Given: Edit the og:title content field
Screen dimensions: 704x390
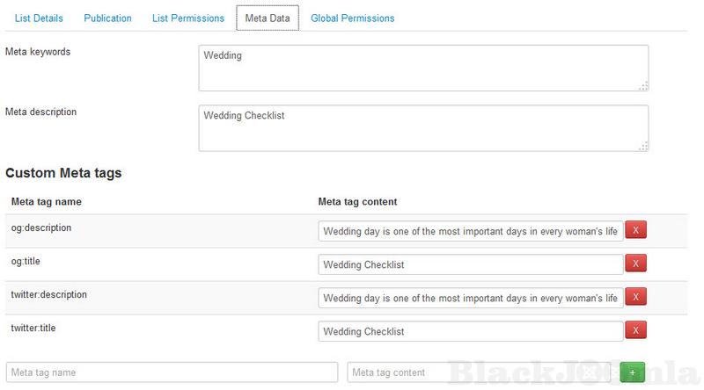Looking at the screenshot, I should coord(470,264).
